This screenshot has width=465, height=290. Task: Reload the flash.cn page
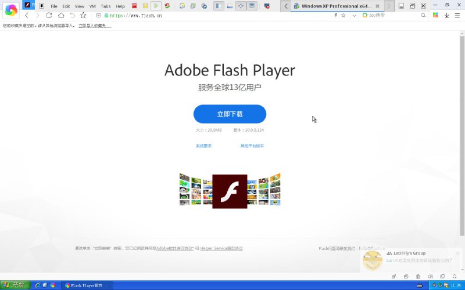[x=49, y=16]
